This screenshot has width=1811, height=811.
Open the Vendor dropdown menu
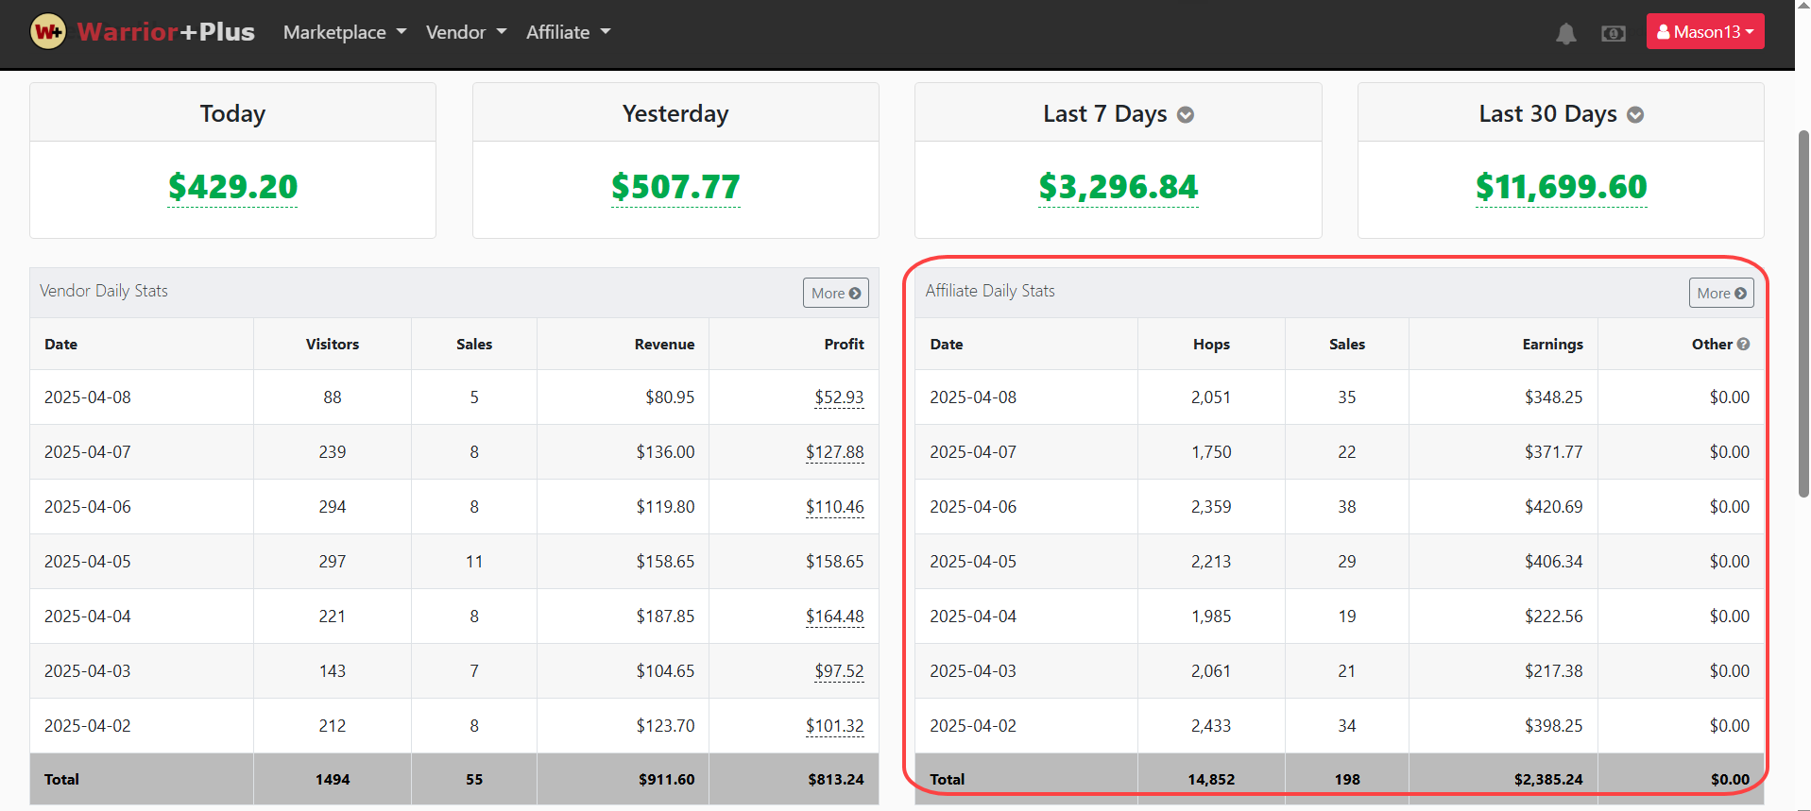click(467, 32)
